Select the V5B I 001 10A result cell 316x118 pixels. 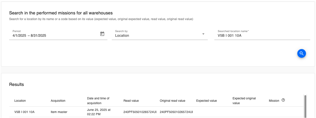click(24, 112)
